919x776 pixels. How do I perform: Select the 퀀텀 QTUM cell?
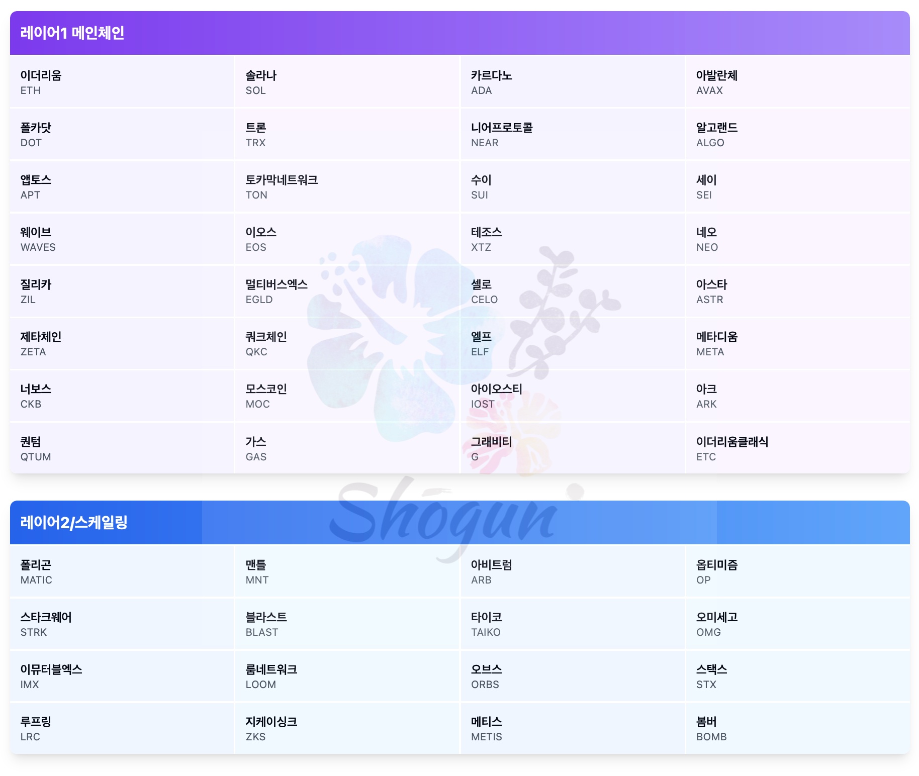click(x=122, y=448)
